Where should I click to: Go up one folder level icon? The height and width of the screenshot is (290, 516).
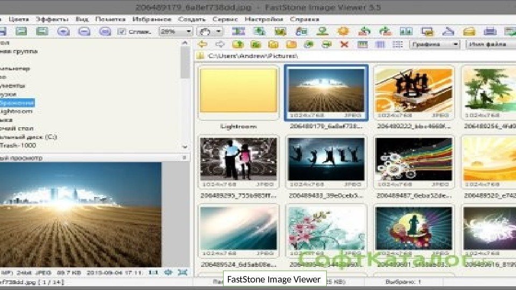(x=238, y=44)
